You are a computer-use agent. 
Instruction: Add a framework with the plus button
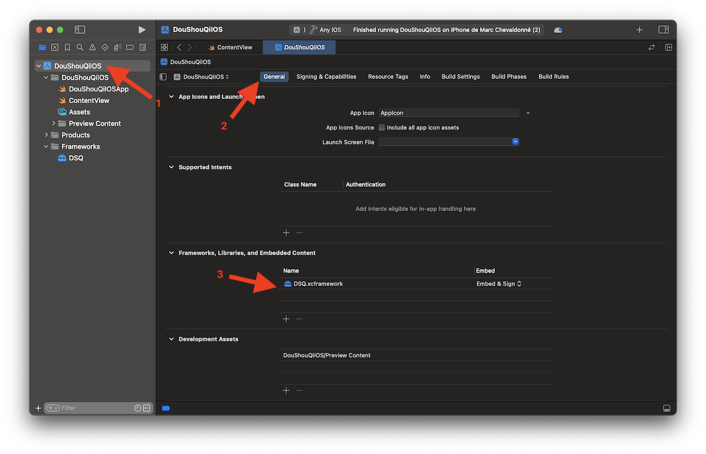(x=286, y=319)
